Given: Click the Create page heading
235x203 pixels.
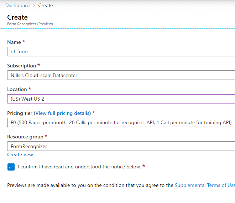Looking at the screenshot, I should [17, 17].
